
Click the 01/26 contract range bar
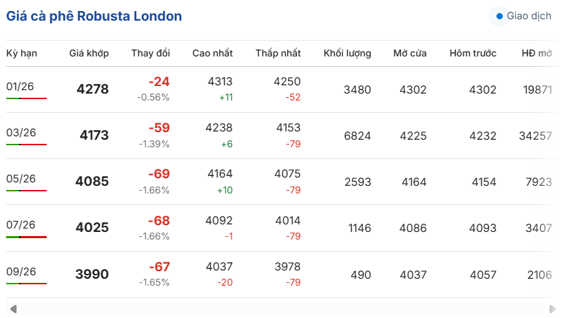(x=26, y=98)
